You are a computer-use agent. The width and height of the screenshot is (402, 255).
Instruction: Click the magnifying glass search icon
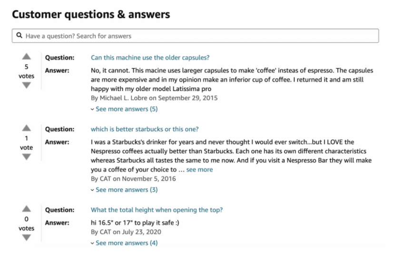(x=19, y=35)
